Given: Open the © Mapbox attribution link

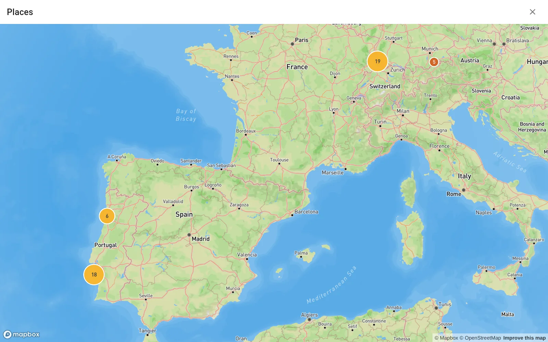Looking at the screenshot, I should tap(446, 338).
